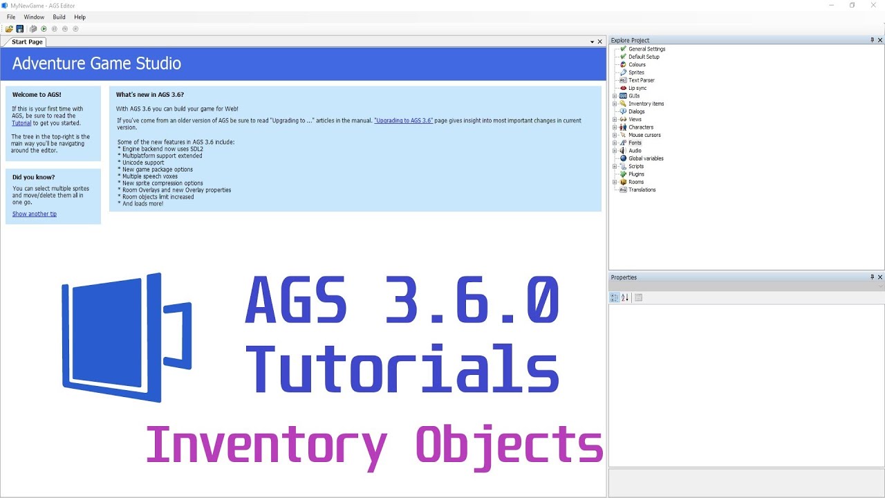Click the Property Pages button in Properties
The image size is (885, 498).
(639, 297)
